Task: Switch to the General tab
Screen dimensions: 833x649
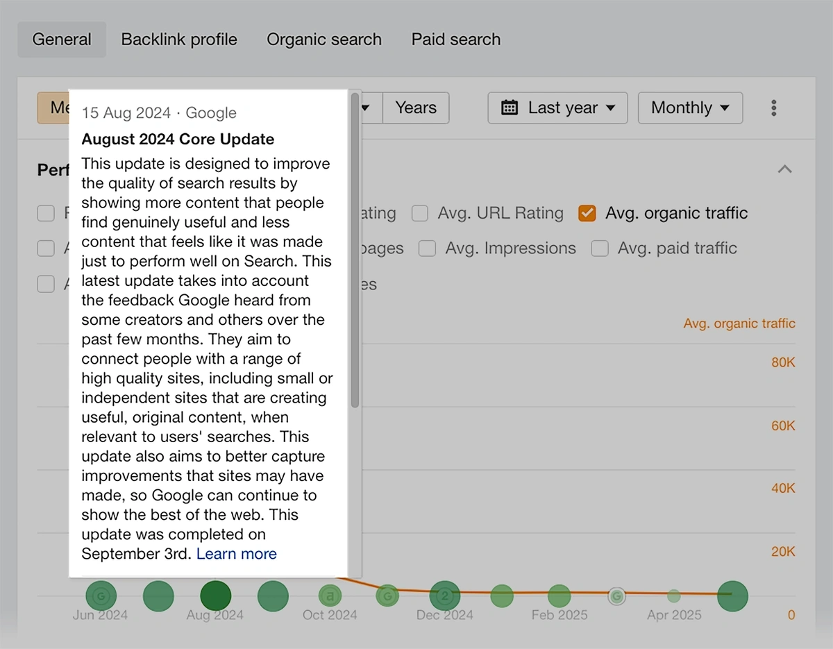Action: [62, 40]
